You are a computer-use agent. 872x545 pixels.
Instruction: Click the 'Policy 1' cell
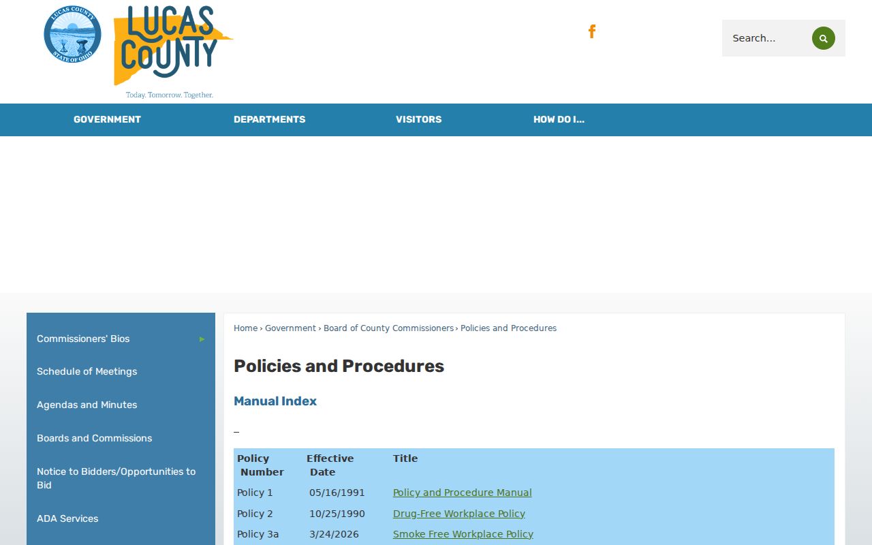coord(255,493)
